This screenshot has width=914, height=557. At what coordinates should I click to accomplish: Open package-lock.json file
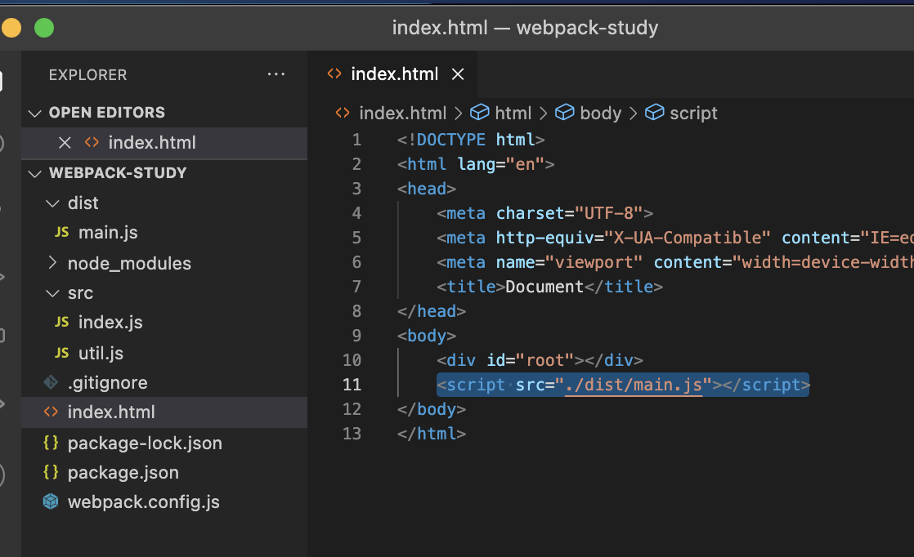pyautogui.click(x=145, y=443)
